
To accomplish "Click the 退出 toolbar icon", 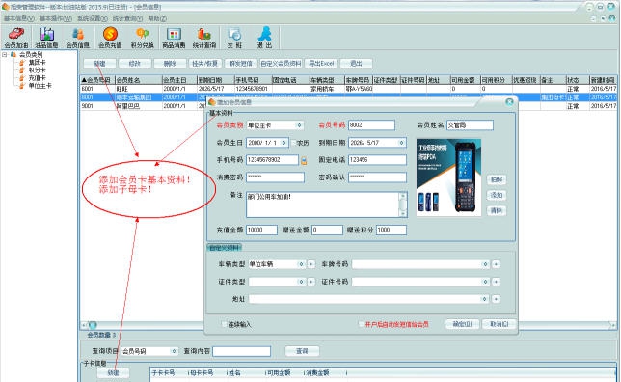I will tap(264, 38).
